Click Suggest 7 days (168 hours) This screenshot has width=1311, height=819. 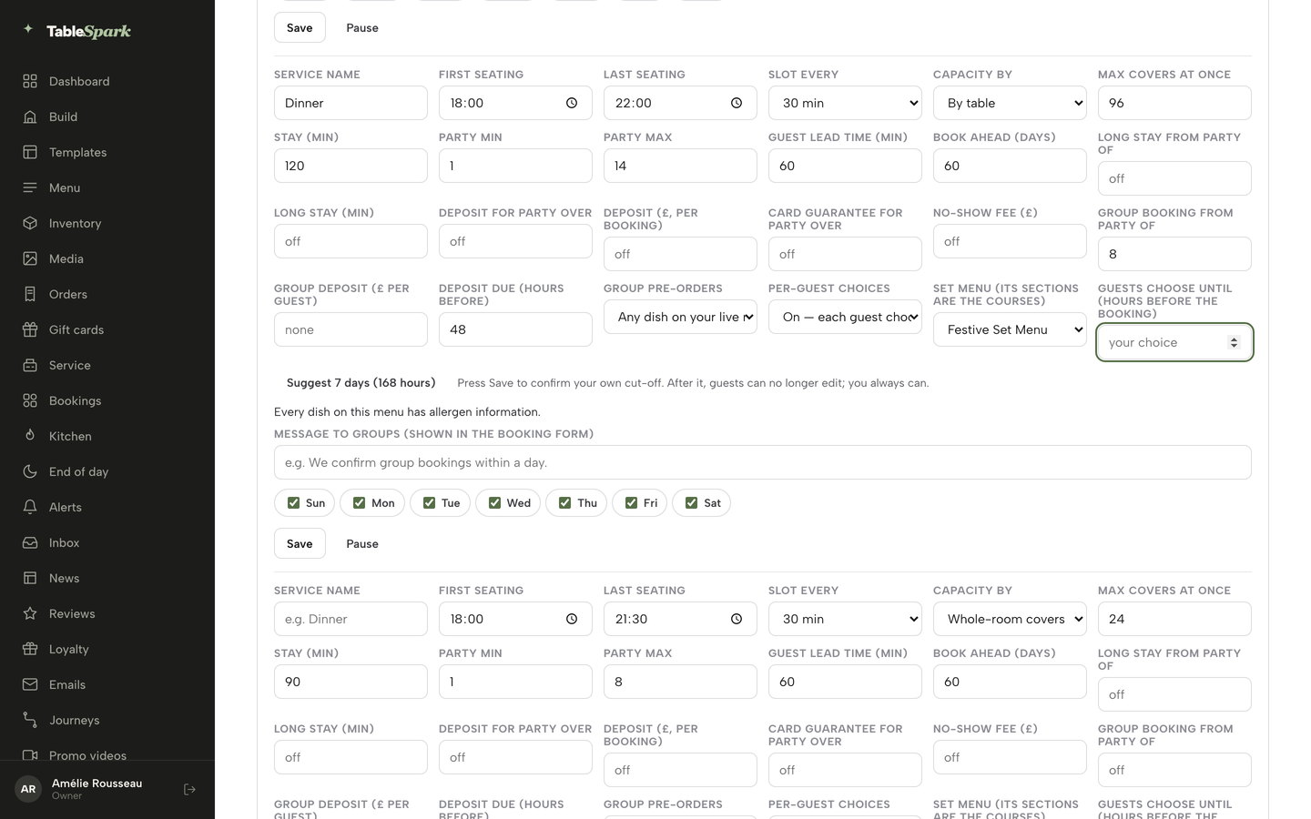click(x=361, y=382)
